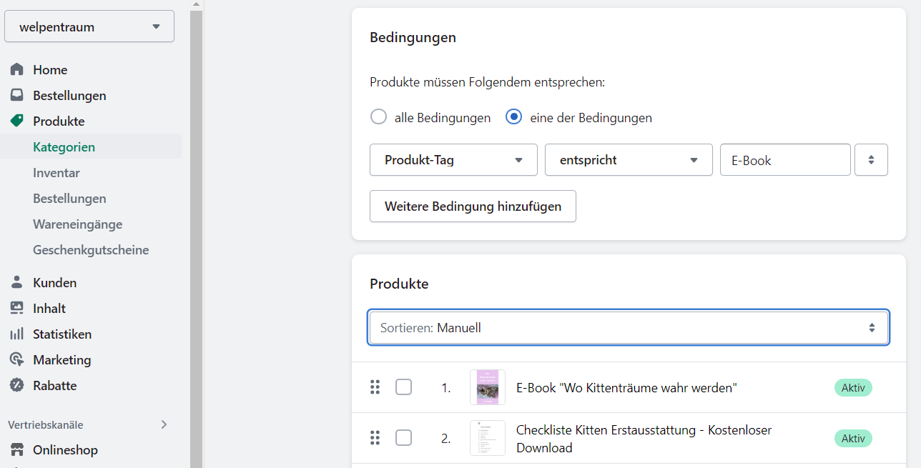This screenshot has width=921, height=468.
Task: Click the Marketing target icon
Action: click(16, 360)
